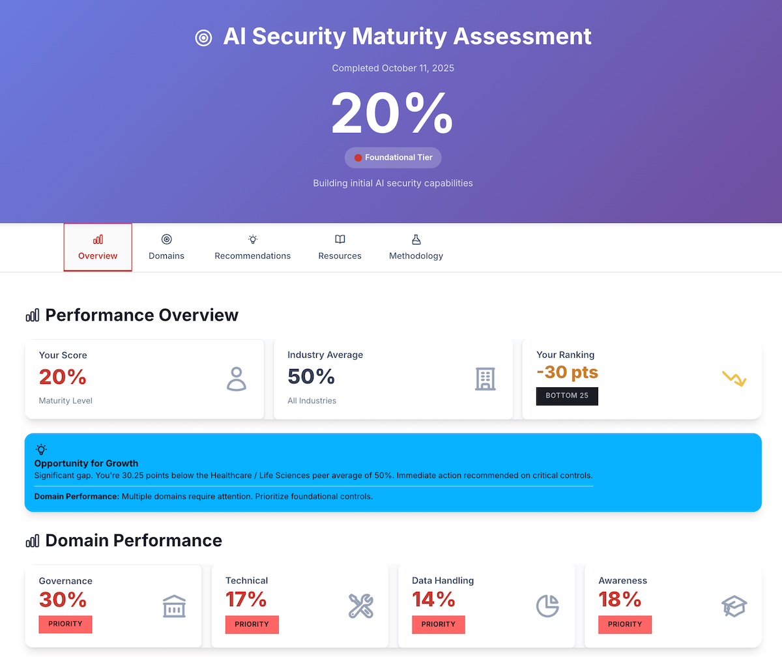Click the target icon beside the assessment title

[x=203, y=37]
